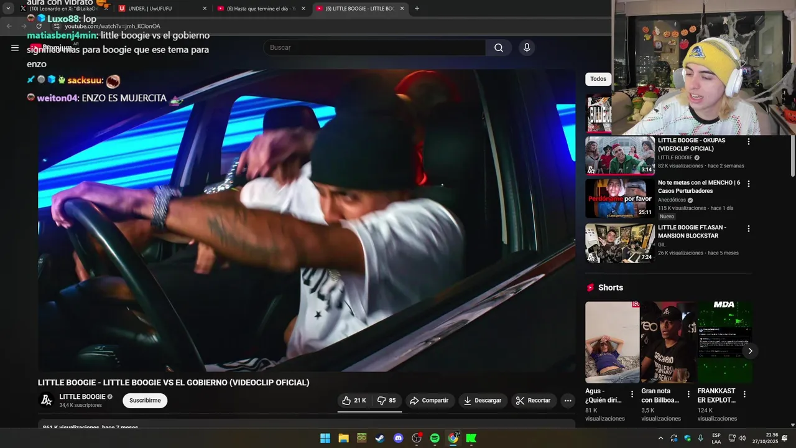Open options menu for MENCHO video
Screen dimensions: 796x448
(x=748, y=184)
